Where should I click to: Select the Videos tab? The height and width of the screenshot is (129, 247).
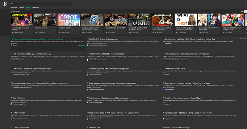pyautogui.click(x=27, y=7)
